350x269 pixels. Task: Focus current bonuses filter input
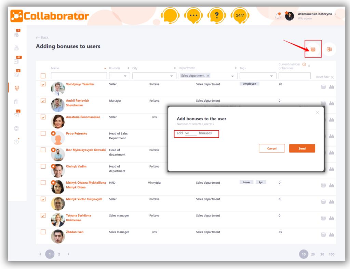click(294, 76)
